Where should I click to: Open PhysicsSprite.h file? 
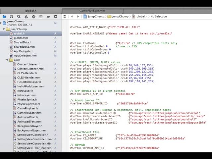pyautogui.click(x=27, y=100)
